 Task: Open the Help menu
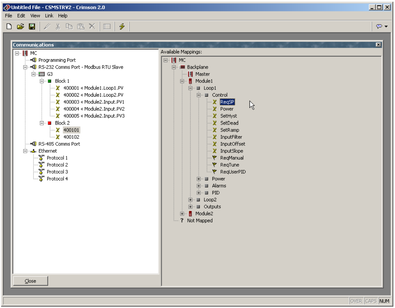(63, 15)
